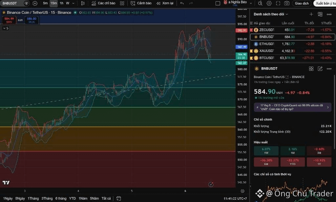336x202 pixels.
Task: Sort watchlist by Th.đổi column
Action: [x=309, y=23]
